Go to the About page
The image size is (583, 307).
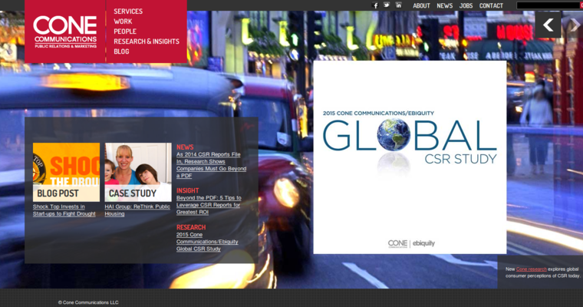421,5
